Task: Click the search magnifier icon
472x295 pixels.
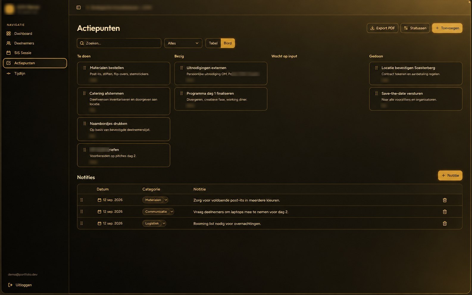Action: click(x=82, y=43)
